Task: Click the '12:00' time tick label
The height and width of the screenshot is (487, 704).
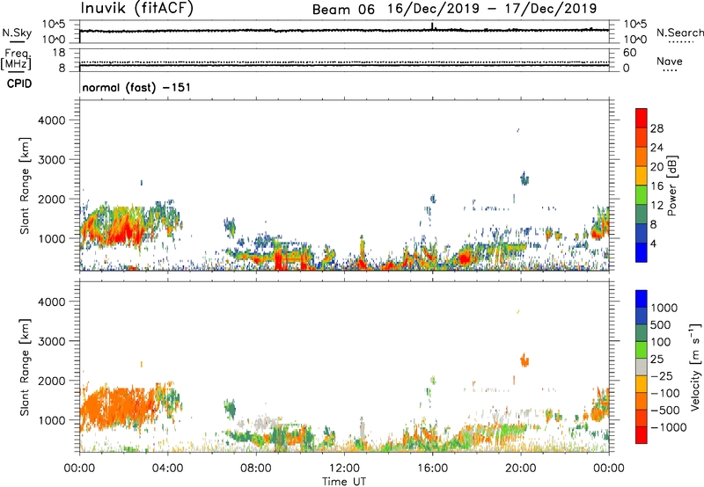Action: (x=344, y=469)
